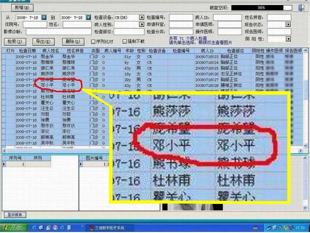310x233 pixels.
Task: Click the keyboard language bar icon on taskbar
Action: [x=256, y=228]
